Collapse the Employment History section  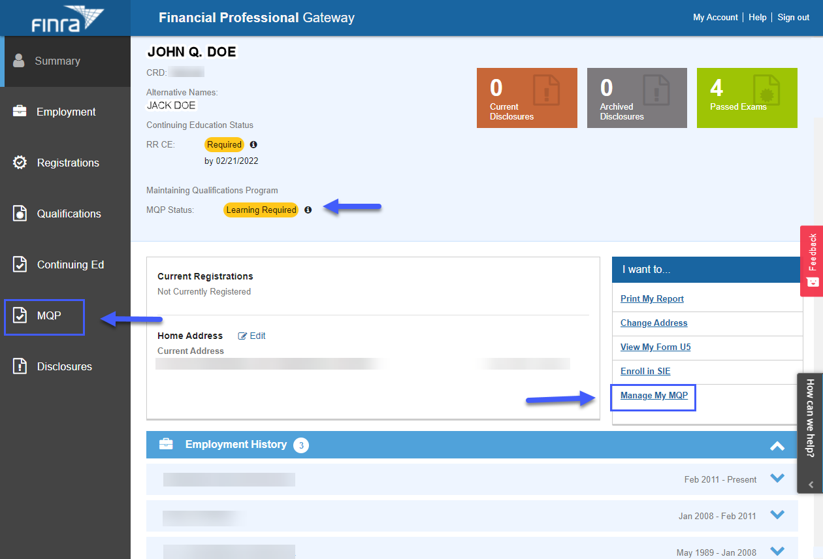tap(777, 446)
